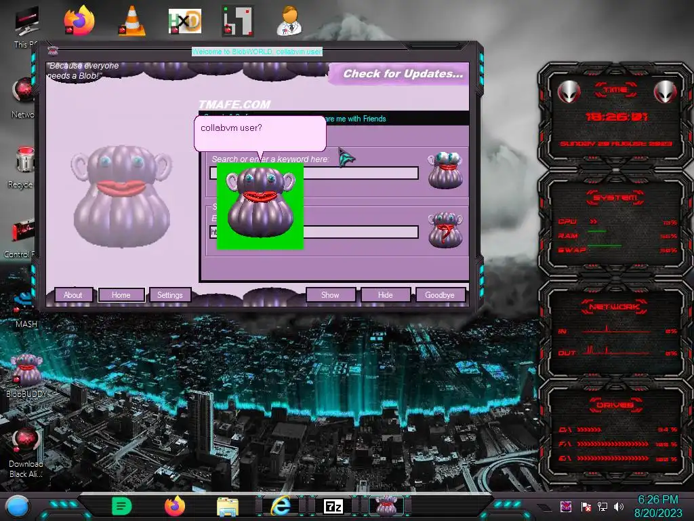This screenshot has height=521, width=694.
Task: Open the green chat app on taskbar
Action: 122,506
